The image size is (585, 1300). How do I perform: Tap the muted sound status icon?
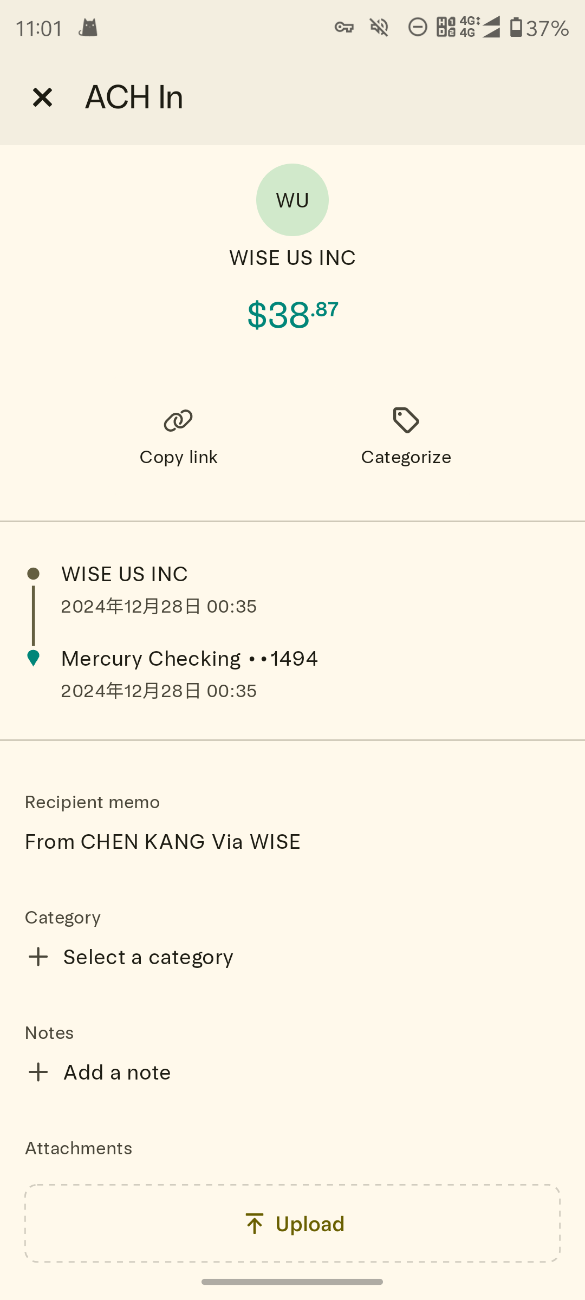379,27
